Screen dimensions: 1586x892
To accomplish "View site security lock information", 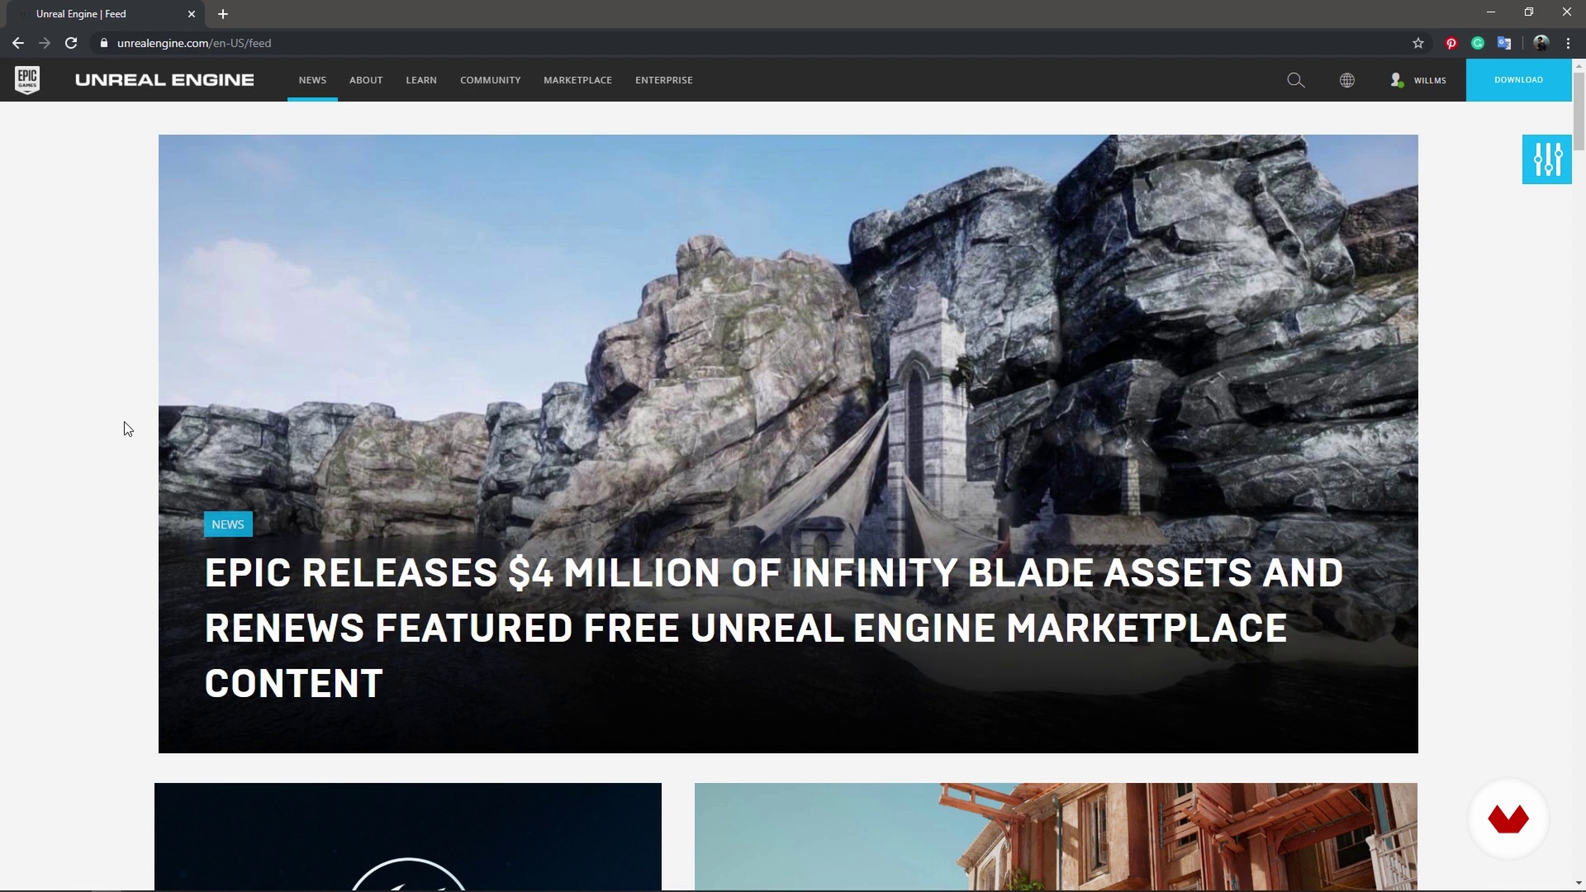I will pyautogui.click(x=103, y=43).
